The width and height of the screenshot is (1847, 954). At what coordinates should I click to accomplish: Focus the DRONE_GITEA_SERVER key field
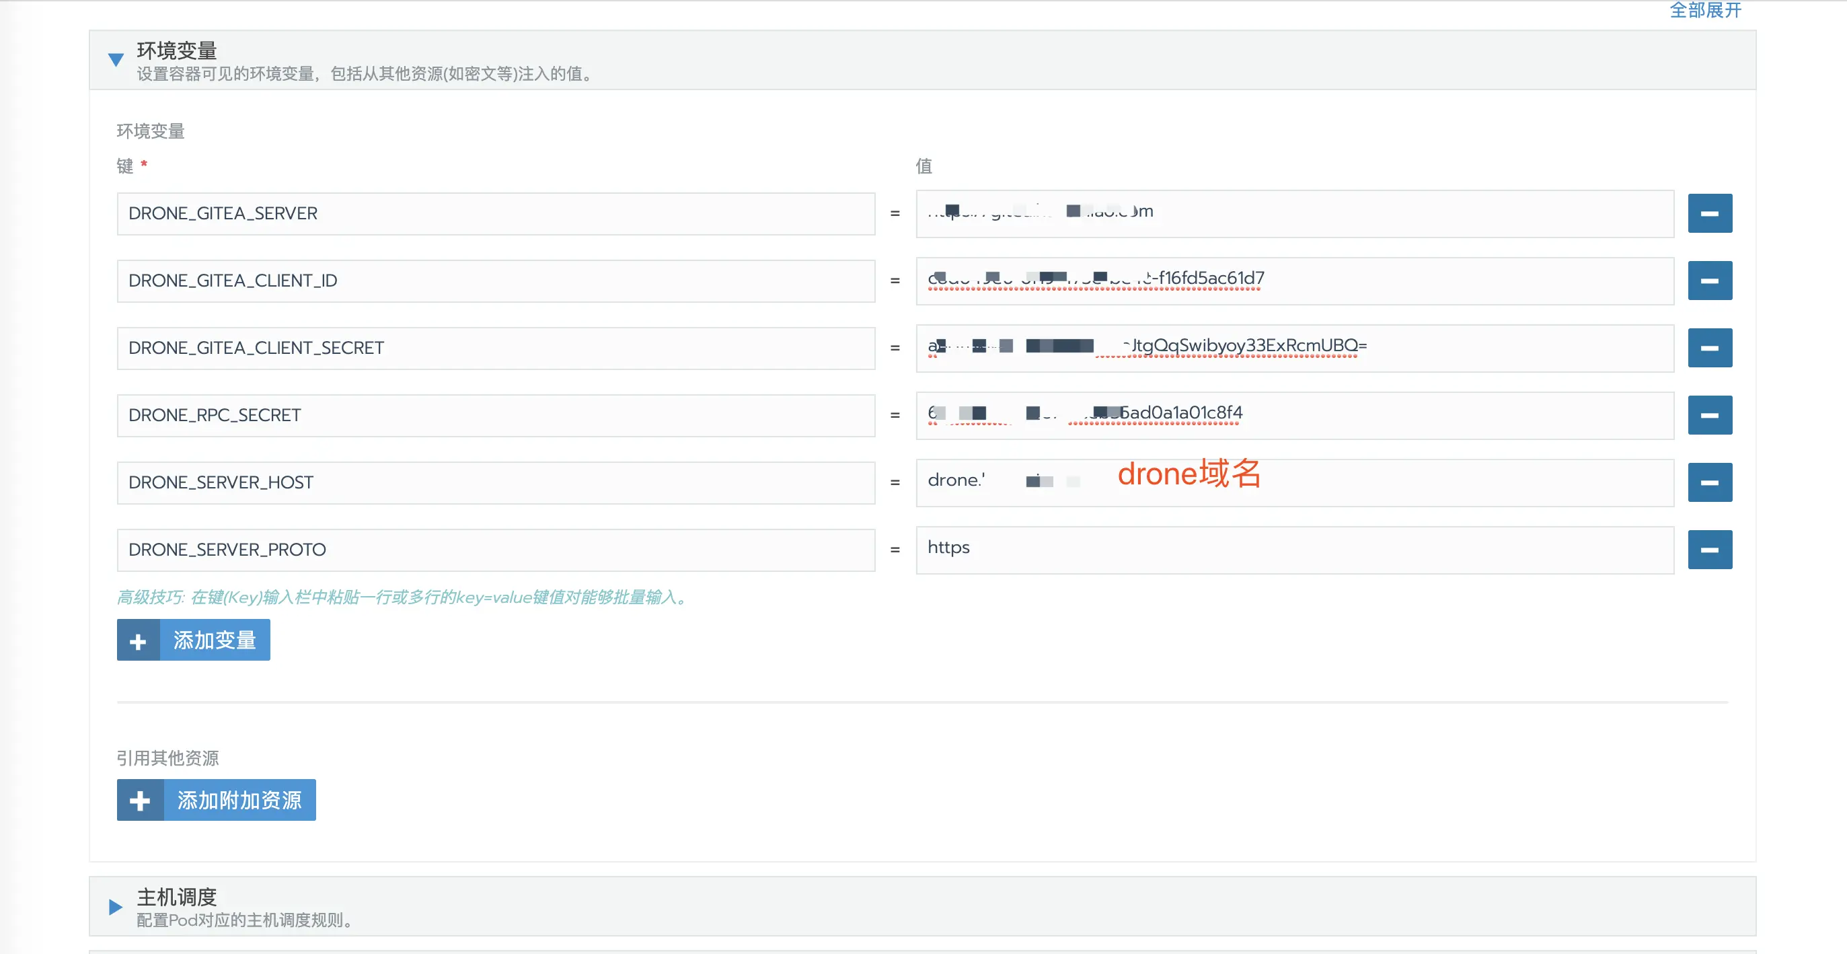[x=495, y=214]
